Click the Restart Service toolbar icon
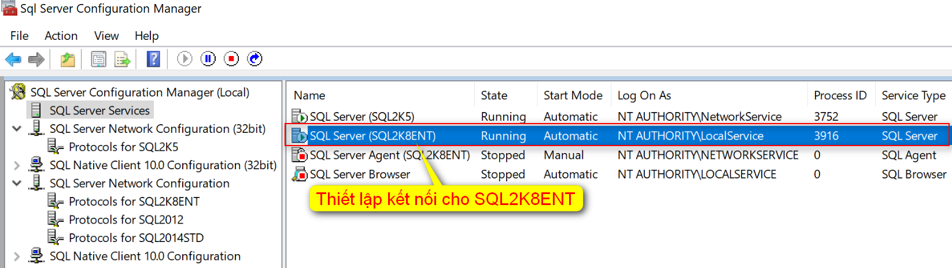The width and height of the screenshot is (952, 268). point(254,58)
